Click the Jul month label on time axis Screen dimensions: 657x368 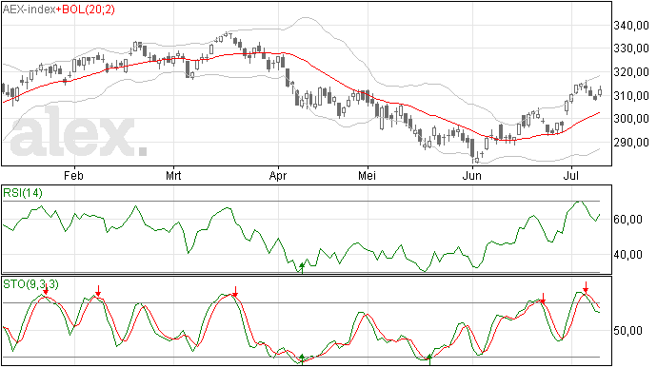point(570,175)
